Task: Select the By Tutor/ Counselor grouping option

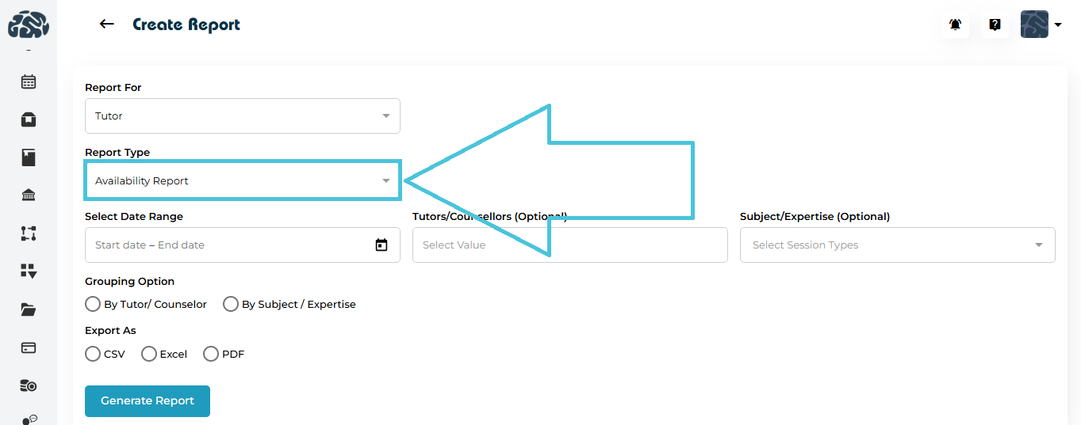Action: (93, 304)
